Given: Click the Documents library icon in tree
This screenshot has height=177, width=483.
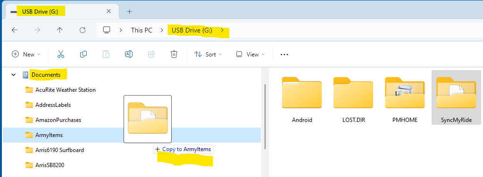Looking at the screenshot, I should [25, 75].
